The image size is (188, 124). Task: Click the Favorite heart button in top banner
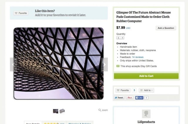(x=21, y=13)
